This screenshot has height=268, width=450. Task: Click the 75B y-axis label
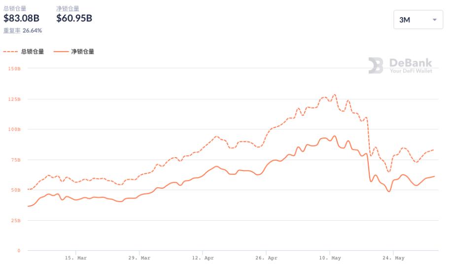15,160
